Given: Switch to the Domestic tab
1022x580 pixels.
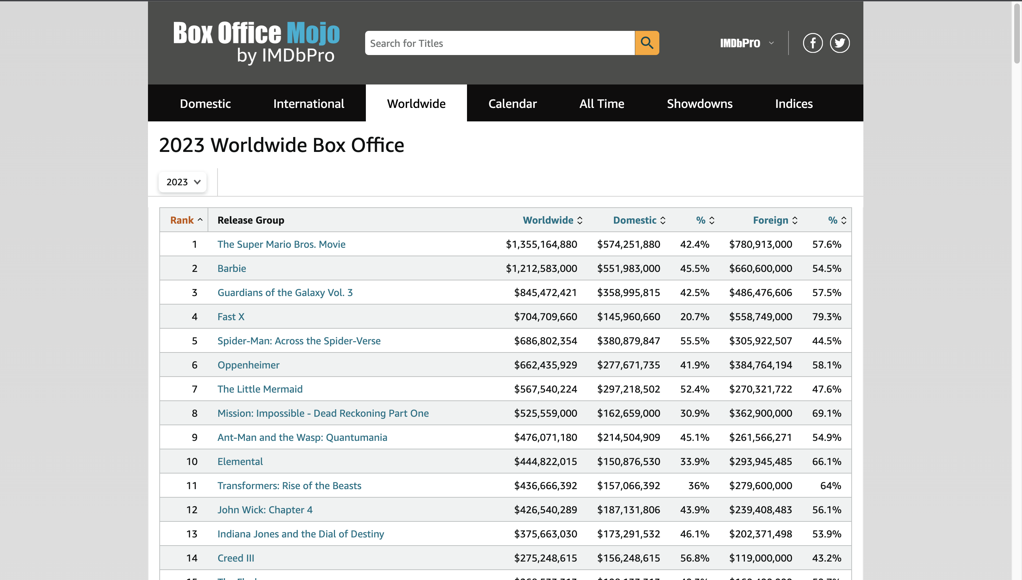Looking at the screenshot, I should coord(205,104).
